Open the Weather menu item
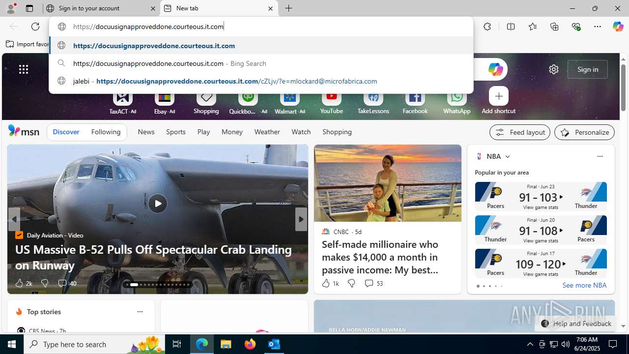 pos(267,132)
